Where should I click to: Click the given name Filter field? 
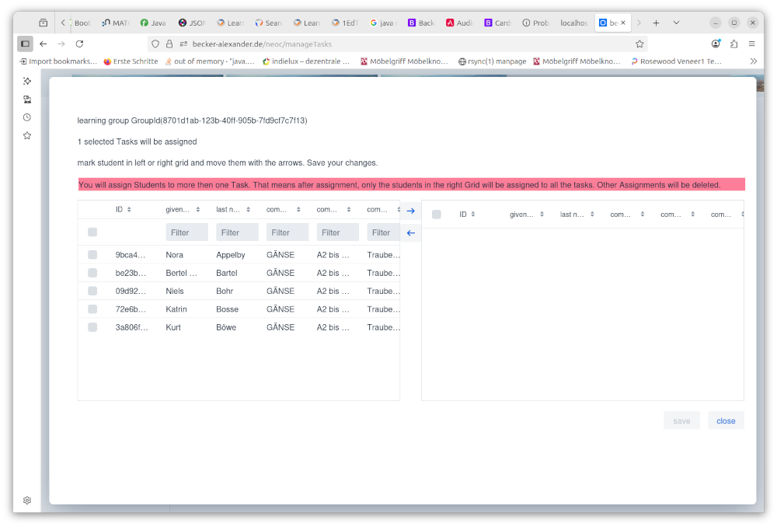pos(186,232)
